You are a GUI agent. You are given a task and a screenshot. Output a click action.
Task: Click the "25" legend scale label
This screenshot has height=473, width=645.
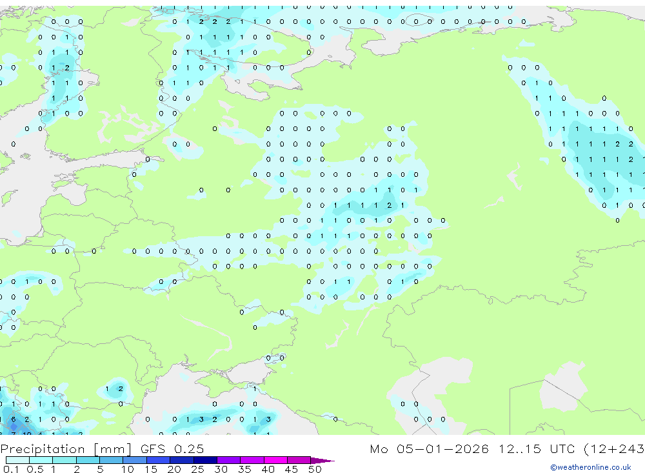point(197,469)
